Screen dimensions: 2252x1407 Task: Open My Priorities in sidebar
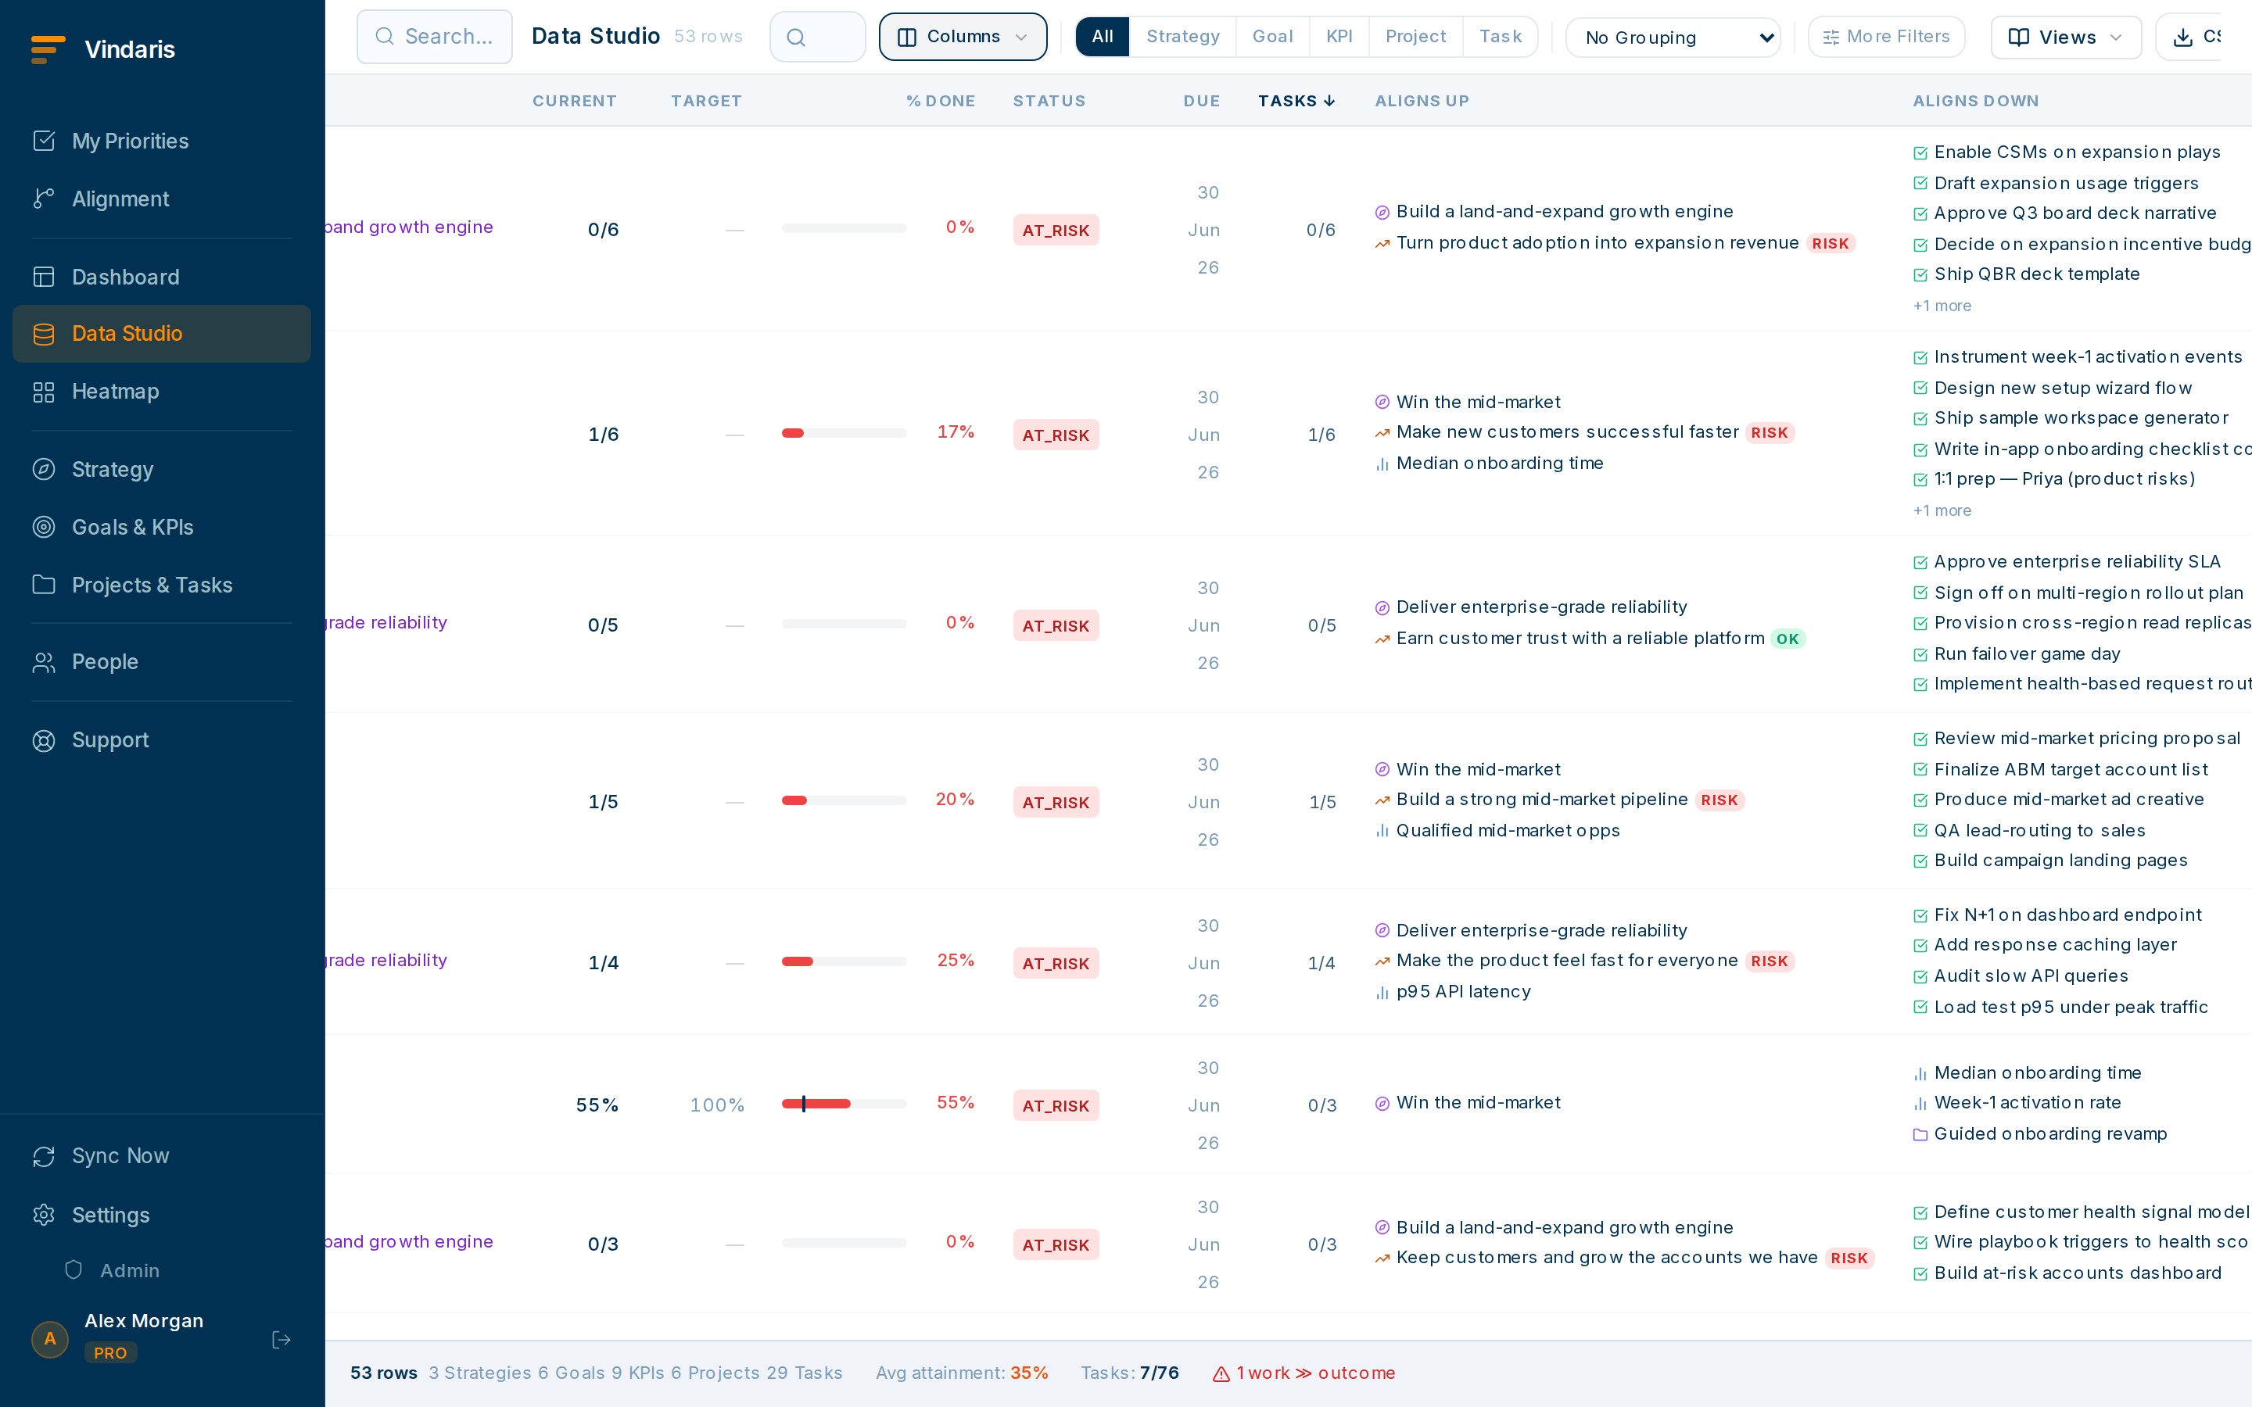tap(162, 141)
